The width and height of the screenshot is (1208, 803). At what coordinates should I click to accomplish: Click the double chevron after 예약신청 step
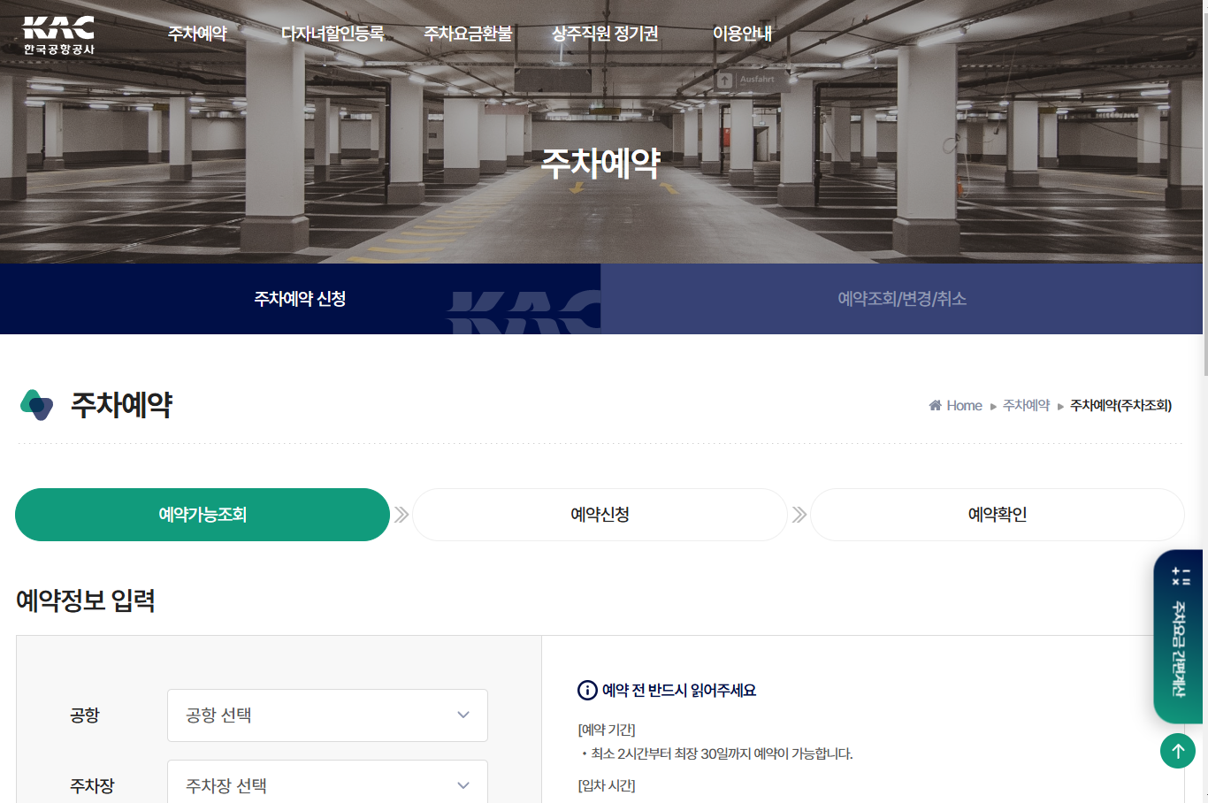(x=799, y=515)
